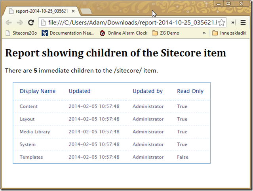Reload the page with the refresh icon

point(30,22)
